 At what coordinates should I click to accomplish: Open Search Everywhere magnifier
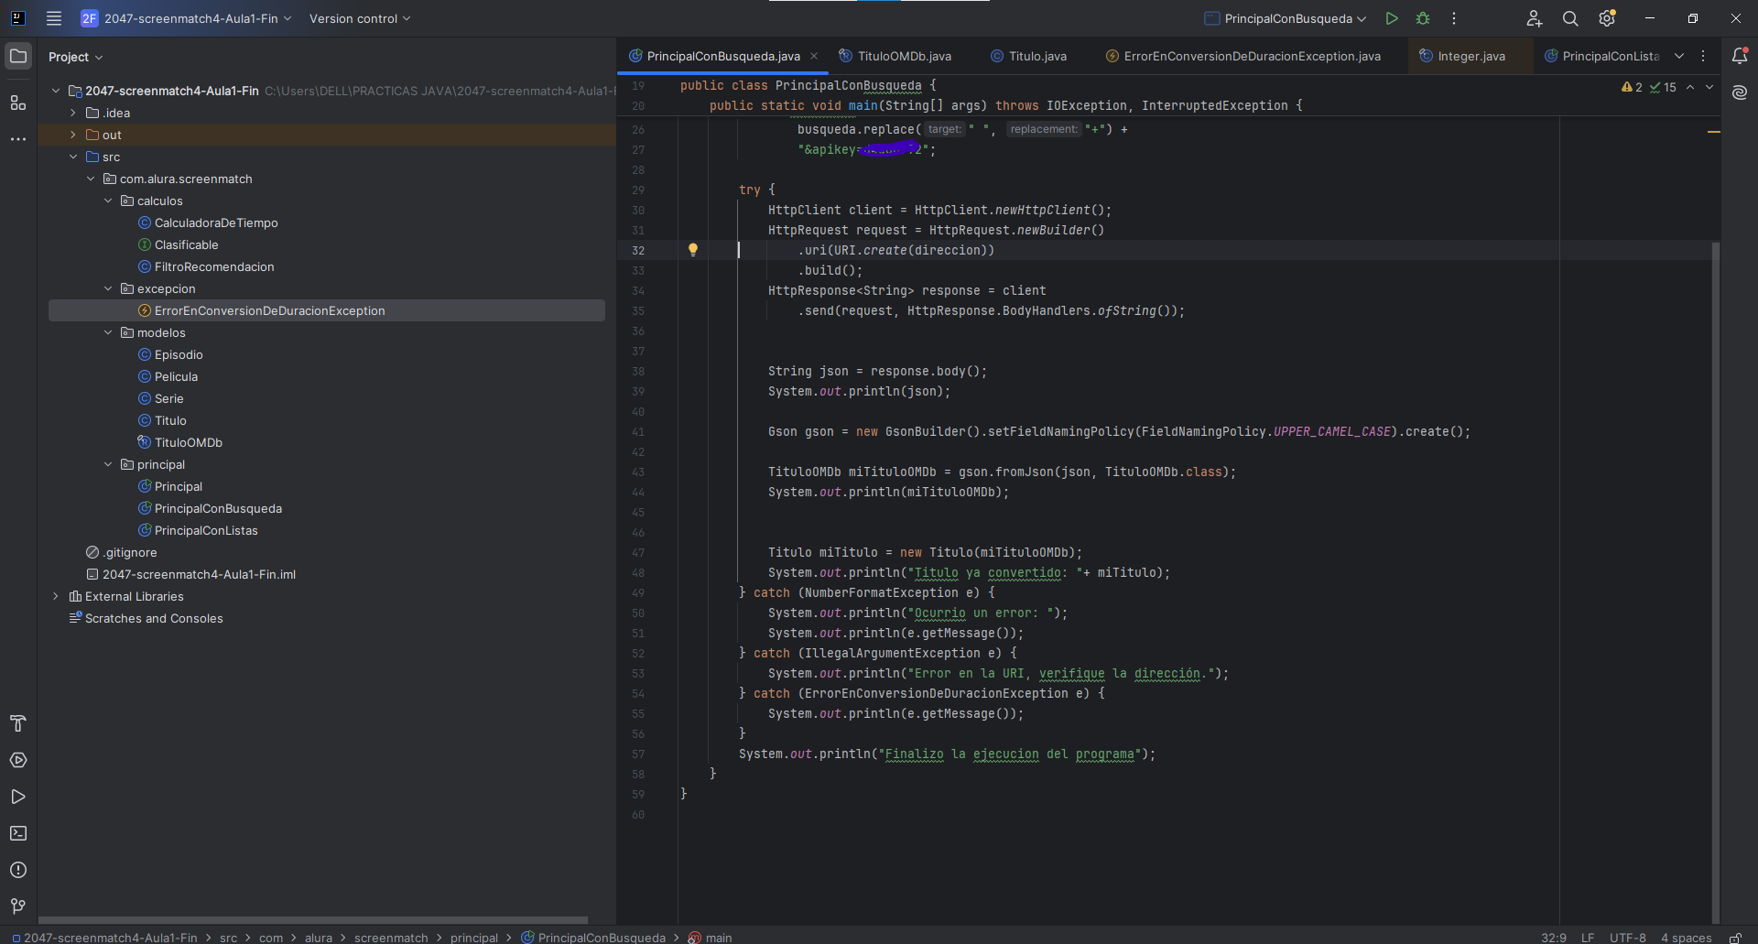(1570, 18)
